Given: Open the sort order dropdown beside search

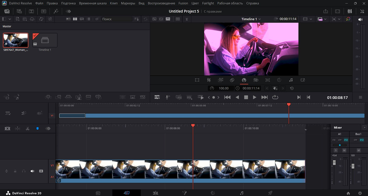Looking at the screenshot, I should pyautogui.click(x=136, y=19).
